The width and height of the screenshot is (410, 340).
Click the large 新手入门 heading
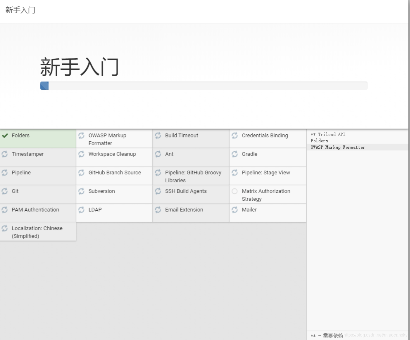click(x=80, y=67)
